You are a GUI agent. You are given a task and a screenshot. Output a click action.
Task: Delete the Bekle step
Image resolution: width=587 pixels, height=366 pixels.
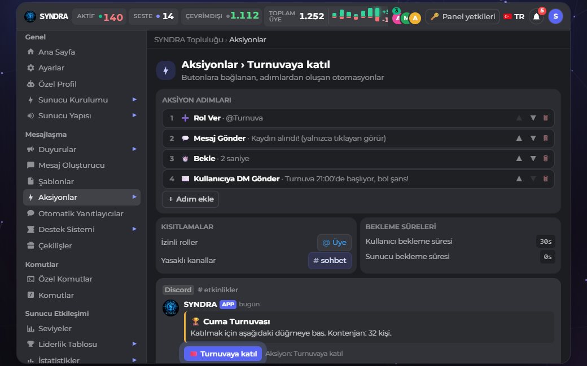(545, 158)
